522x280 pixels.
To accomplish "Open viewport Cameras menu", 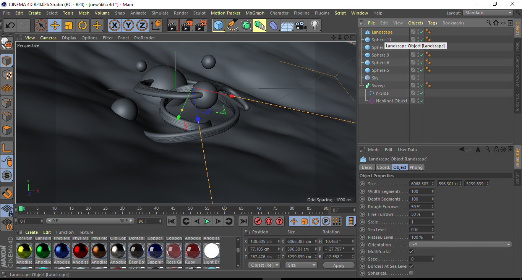I will point(49,38).
